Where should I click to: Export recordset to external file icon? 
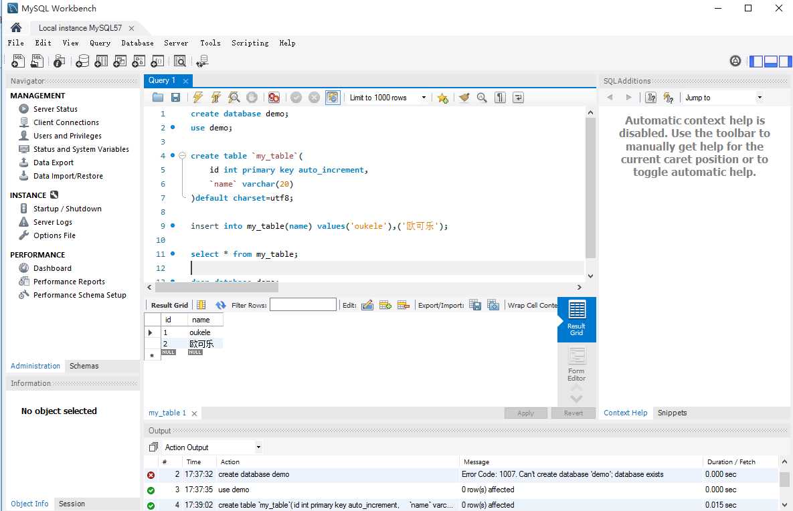pyautogui.click(x=475, y=305)
